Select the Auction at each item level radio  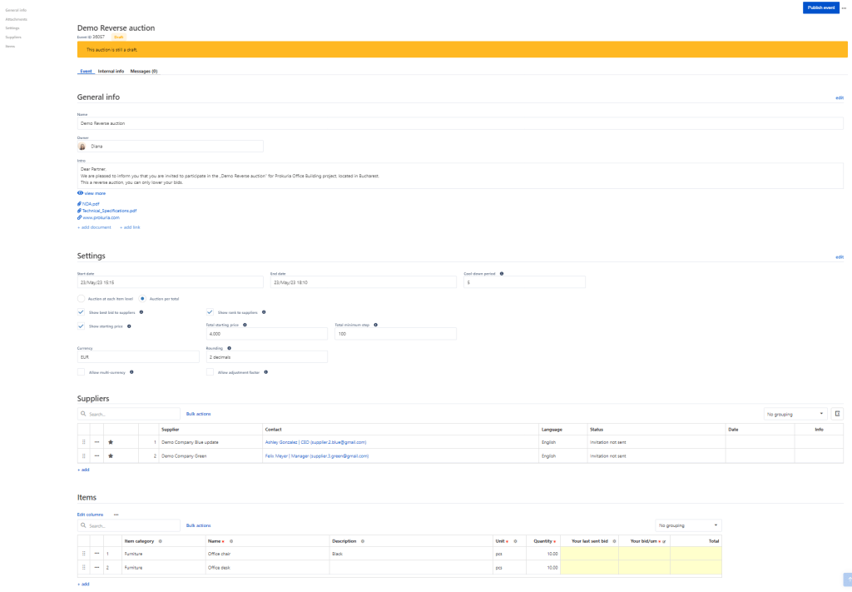click(x=81, y=298)
